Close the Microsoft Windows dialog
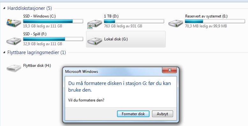The image size is (248, 126). [169, 70]
